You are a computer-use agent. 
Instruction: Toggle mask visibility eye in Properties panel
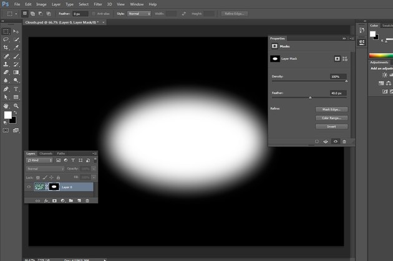coord(336,141)
